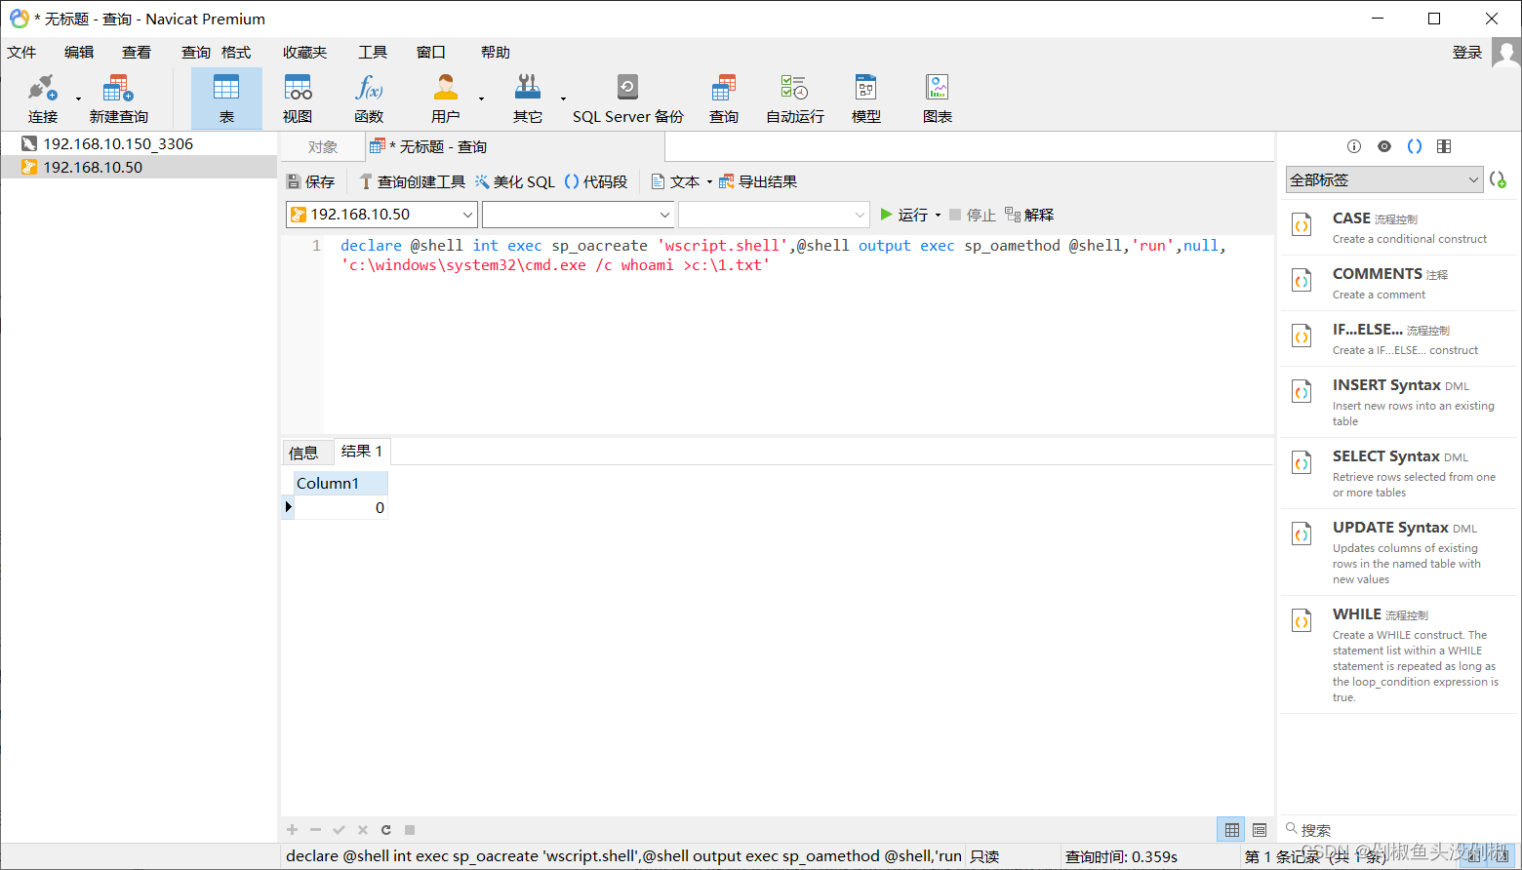1522x870 pixels.
Task: Open the connection 192.168.10.50 dropdown
Action: tap(381, 215)
